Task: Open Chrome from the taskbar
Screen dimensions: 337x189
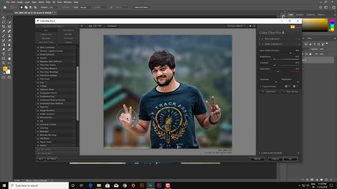Action: click(125, 185)
